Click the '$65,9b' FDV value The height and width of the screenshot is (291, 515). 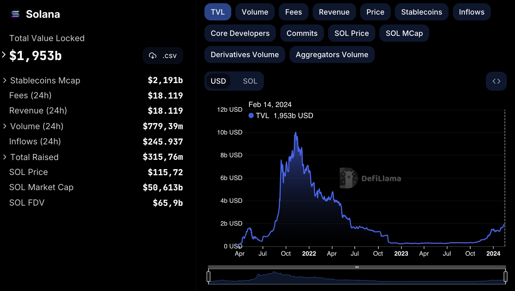click(168, 203)
